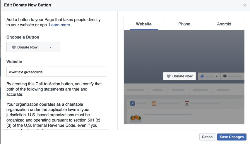250x144 pixels.
Task: Close the Edit Donate Now Button dialog
Action: (244, 5)
